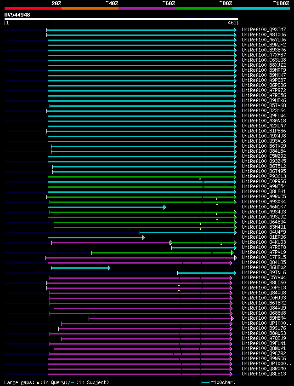Select the label UniRef100_B6T8R2

coord(264,302)
